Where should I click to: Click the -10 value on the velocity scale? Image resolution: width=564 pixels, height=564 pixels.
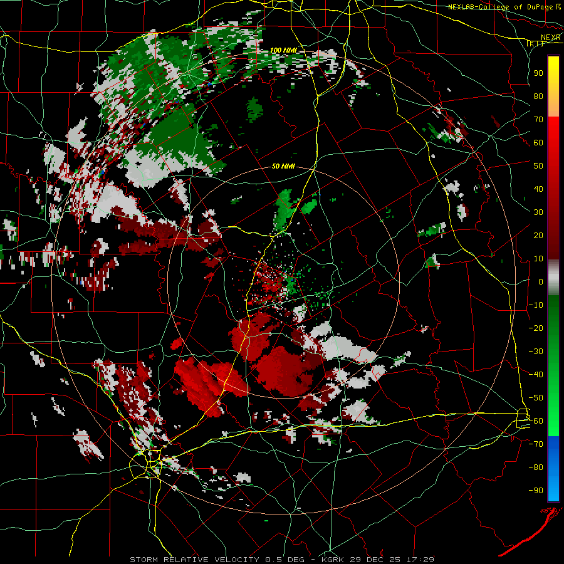pos(536,305)
